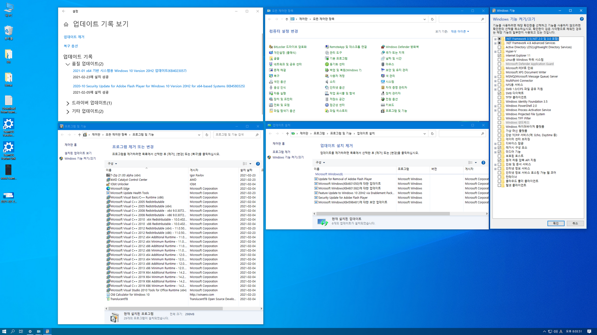Open 장치 및 프린터 item
597x335 pixels.
pyautogui.click(x=281, y=99)
